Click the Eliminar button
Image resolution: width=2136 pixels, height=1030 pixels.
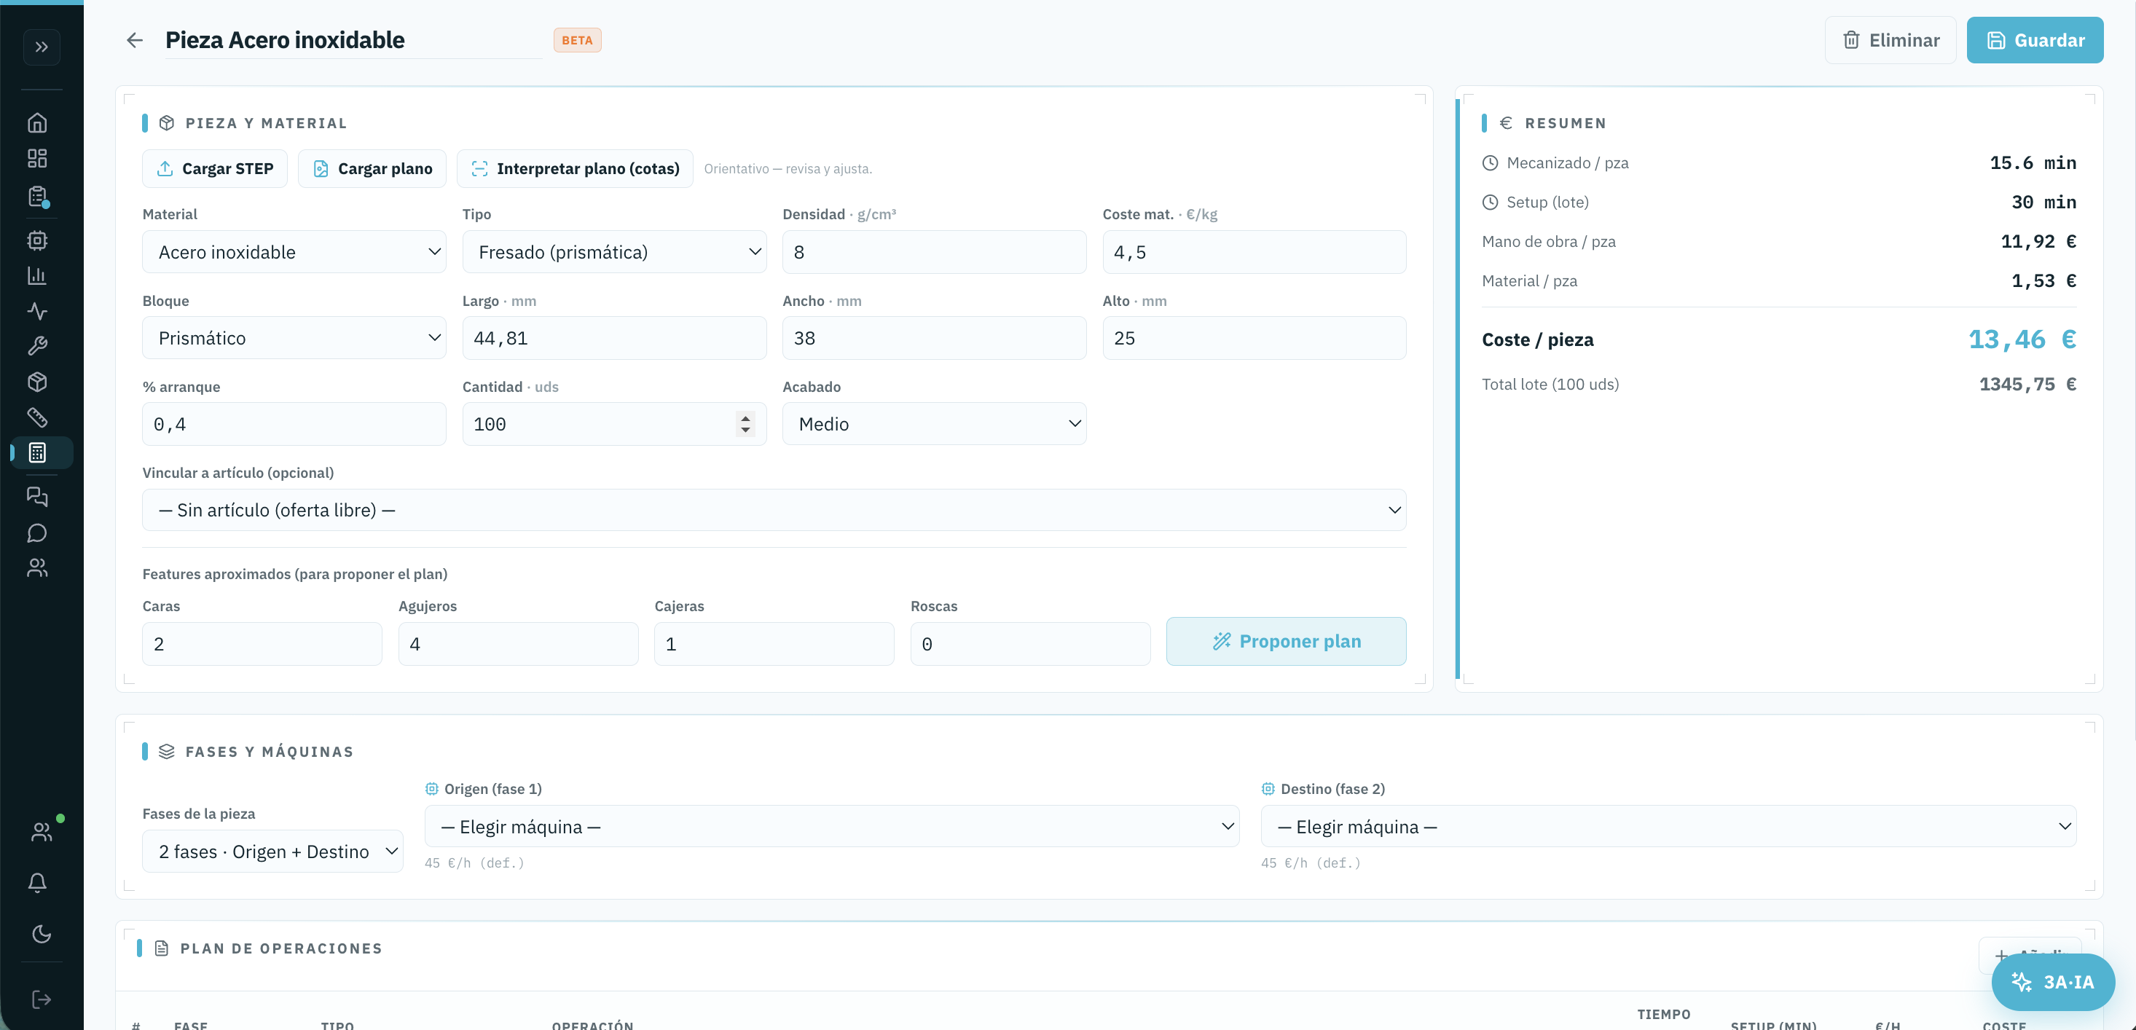[1890, 40]
